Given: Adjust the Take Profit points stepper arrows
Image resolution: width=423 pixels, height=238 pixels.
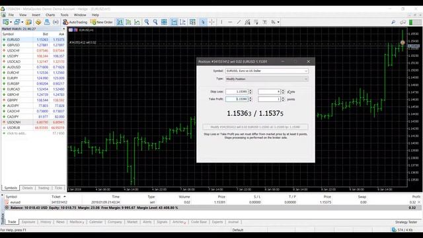Looking at the screenshot, I should tap(283, 99).
